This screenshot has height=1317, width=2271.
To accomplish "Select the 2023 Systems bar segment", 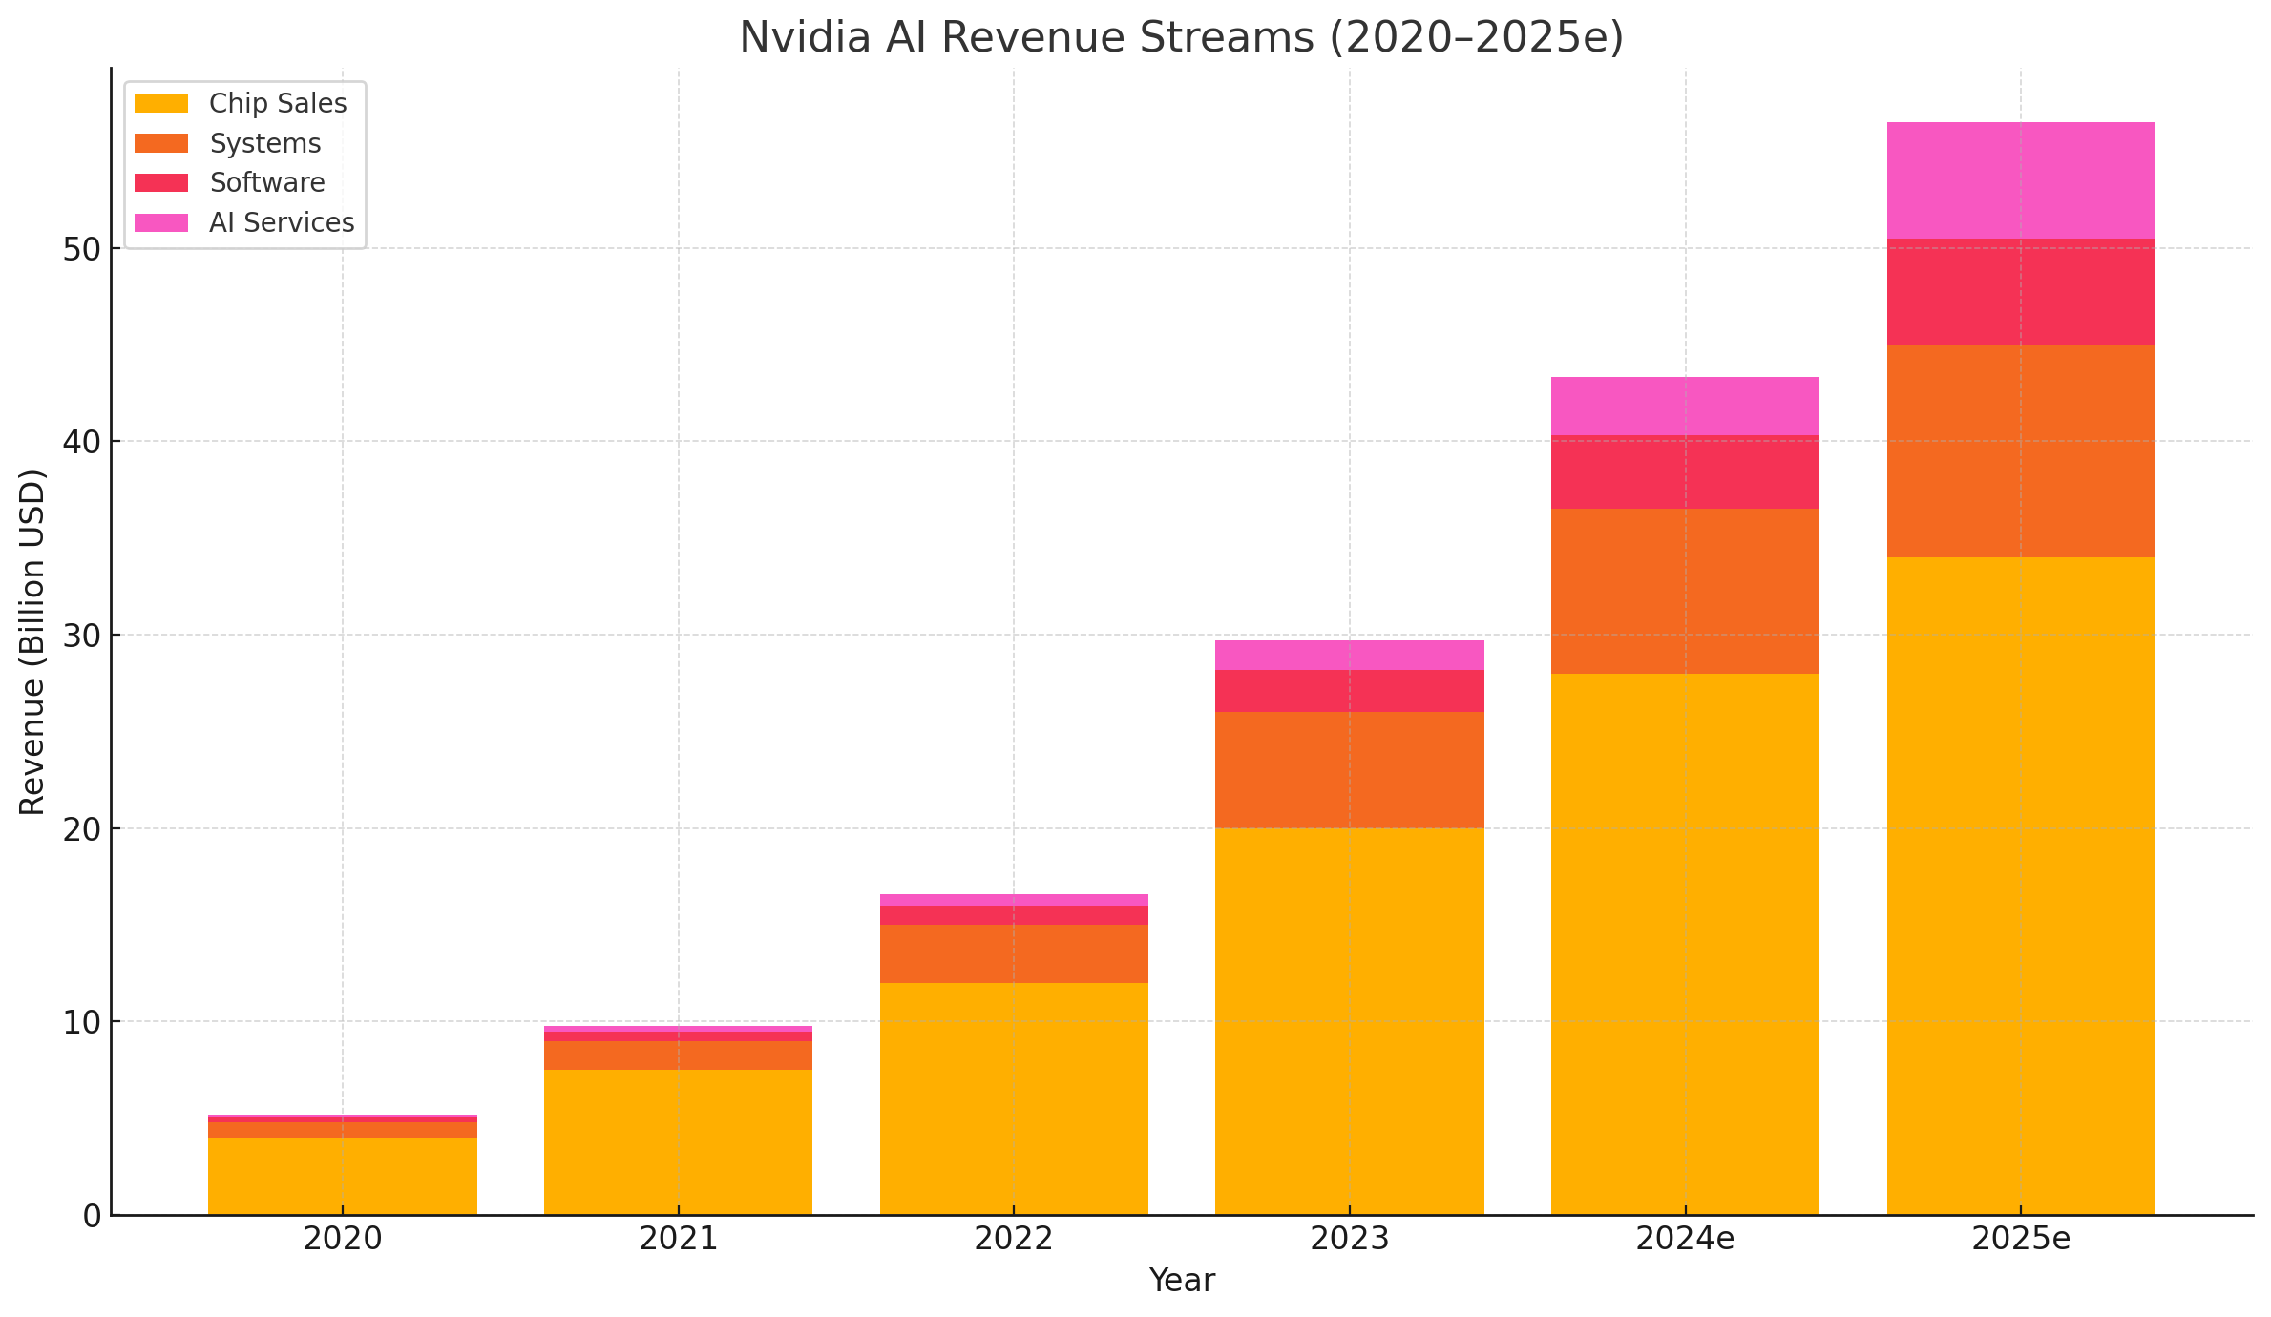I will point(1350,770).
